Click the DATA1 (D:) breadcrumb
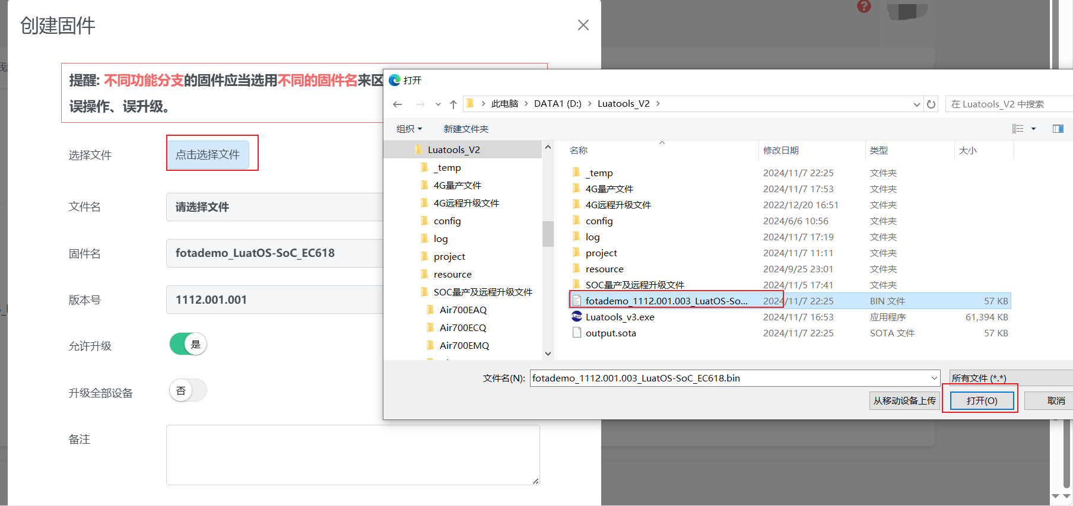Image resolution: width=1073 pixels, height=506 pixels. [558, 104]
